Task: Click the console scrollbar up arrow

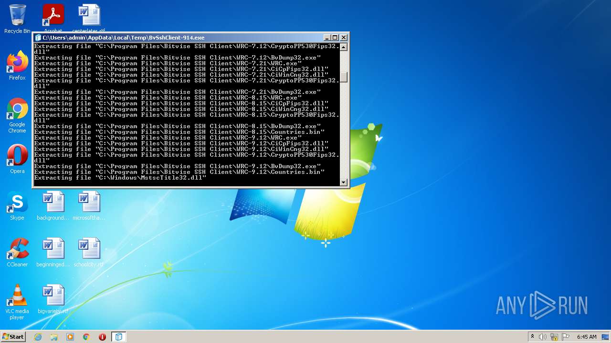Action: (x=343, y=47)
